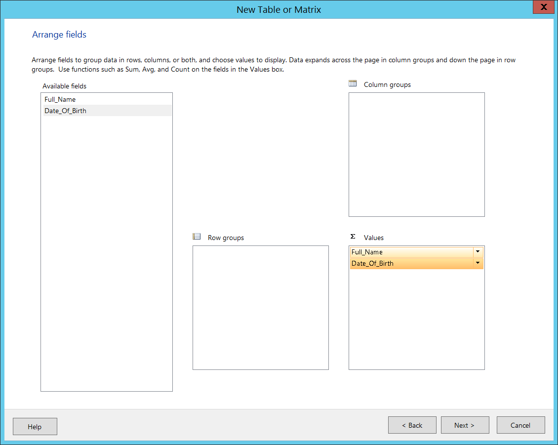The height and width of the screenshot is (445, 558).
Task: Click the Sigma Values icon
Action: point(353,237)
